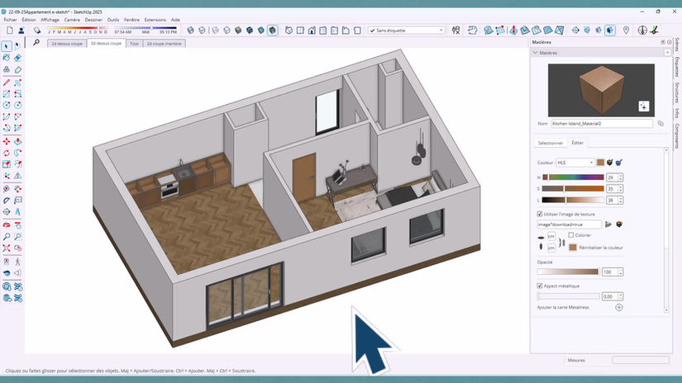Edit the material Nom field
682x383 pixels.
click(x=602, y=124)
